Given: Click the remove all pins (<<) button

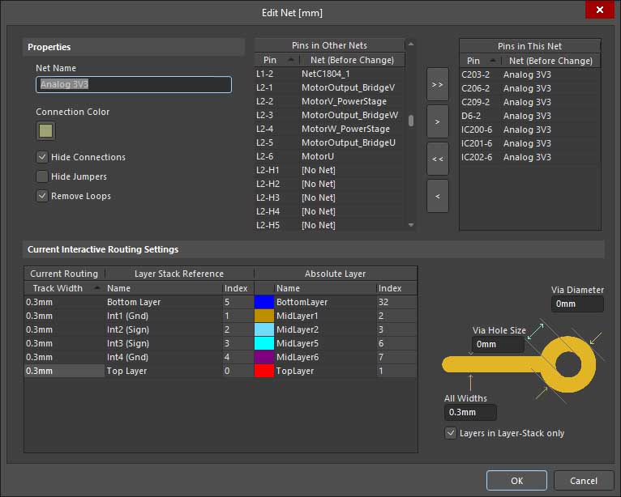Looking at the screenshot, I should pos(437,159).
